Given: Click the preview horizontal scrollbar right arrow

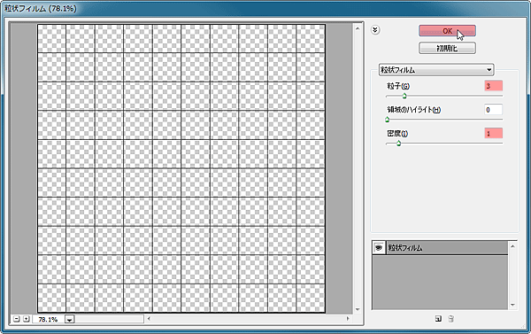Looking at the screenshot, I should (x=348, y=319).
